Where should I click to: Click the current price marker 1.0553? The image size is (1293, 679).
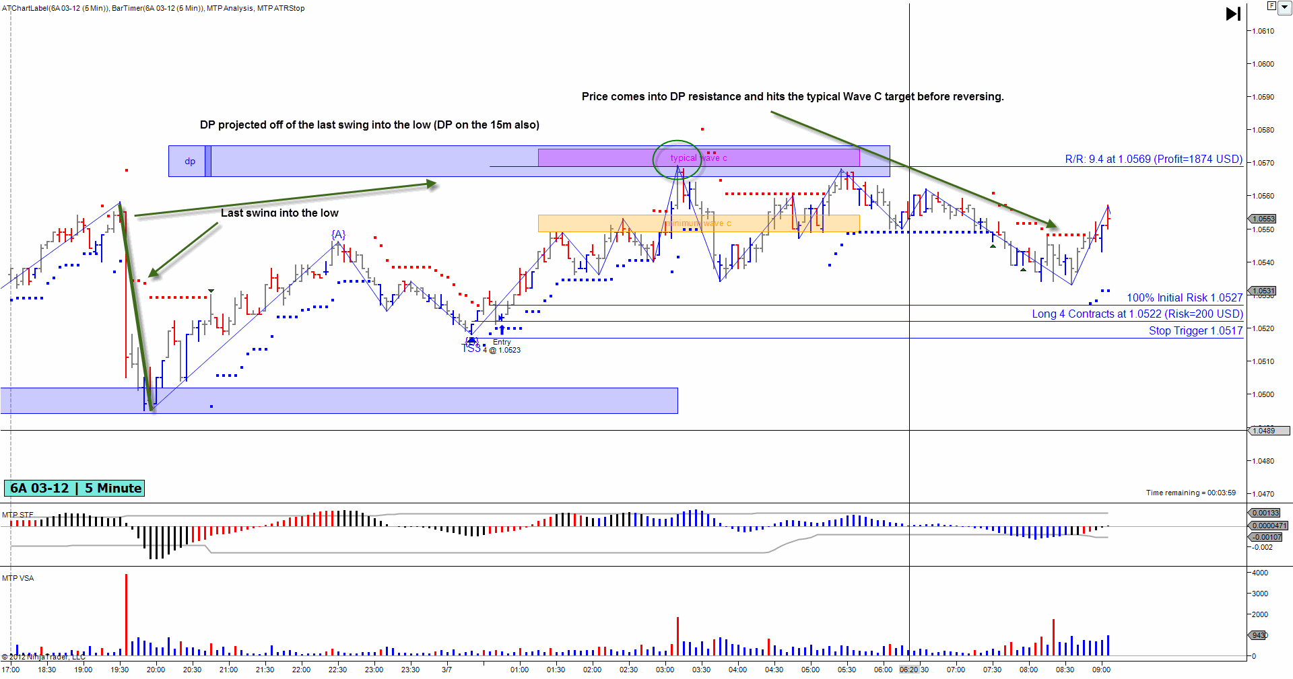tap(1263, 219)
